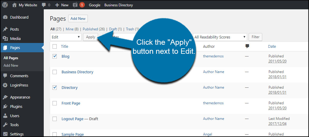Open the Edit bulk actions dropdown
The width and height of the screenshot is (309, 137).
click(66, 37)
